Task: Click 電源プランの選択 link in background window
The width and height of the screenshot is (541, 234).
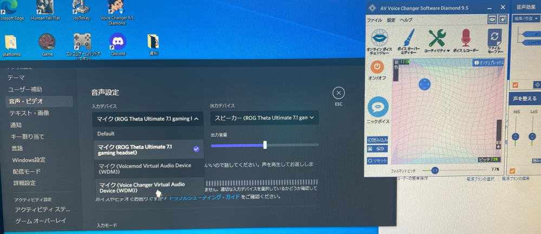Action: coord(480,179)
